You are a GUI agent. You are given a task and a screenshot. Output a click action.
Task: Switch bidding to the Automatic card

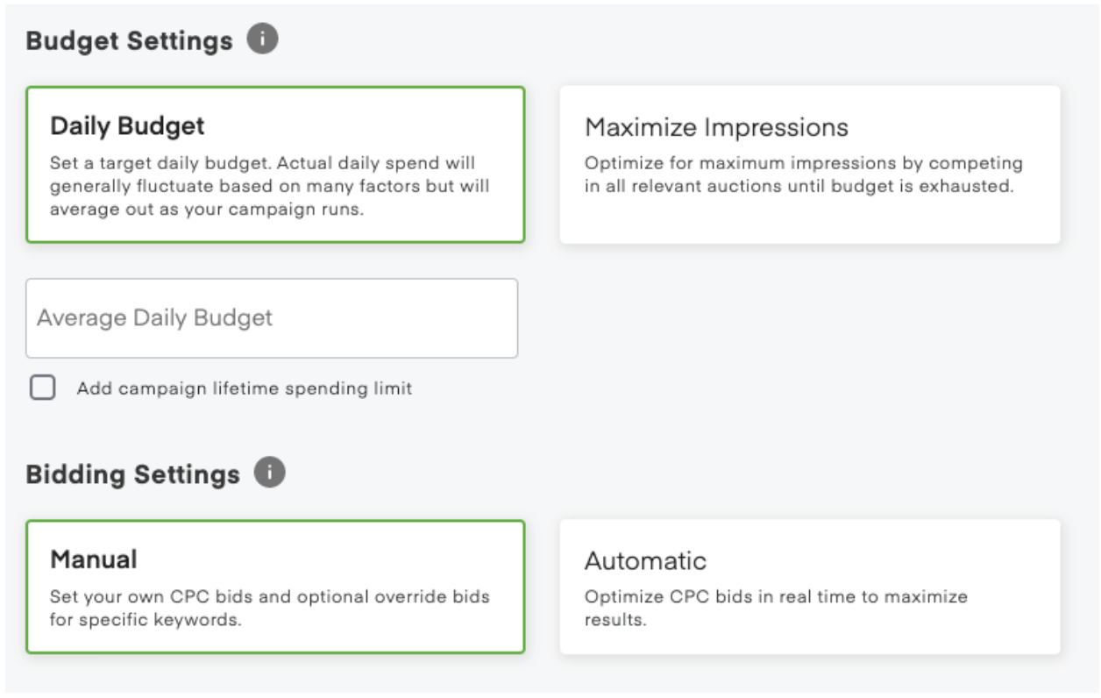809,587
